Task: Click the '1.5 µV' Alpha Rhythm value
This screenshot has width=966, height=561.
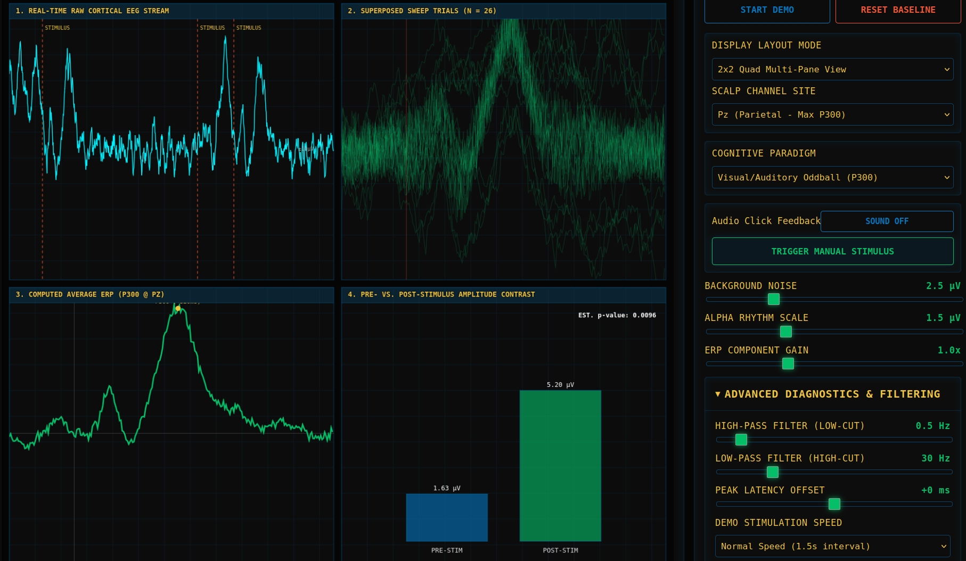Action: point(943,318)
